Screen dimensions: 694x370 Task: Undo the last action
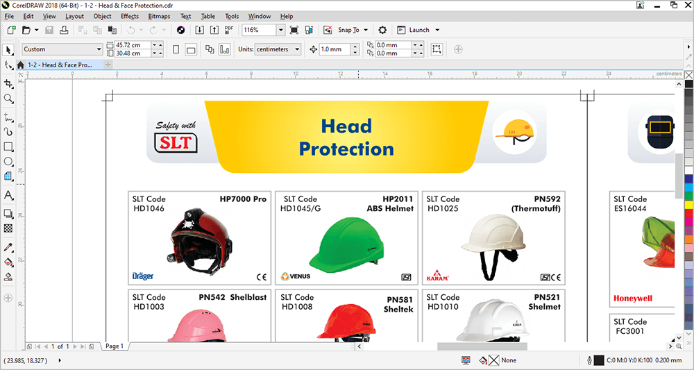tap(130, 30)
